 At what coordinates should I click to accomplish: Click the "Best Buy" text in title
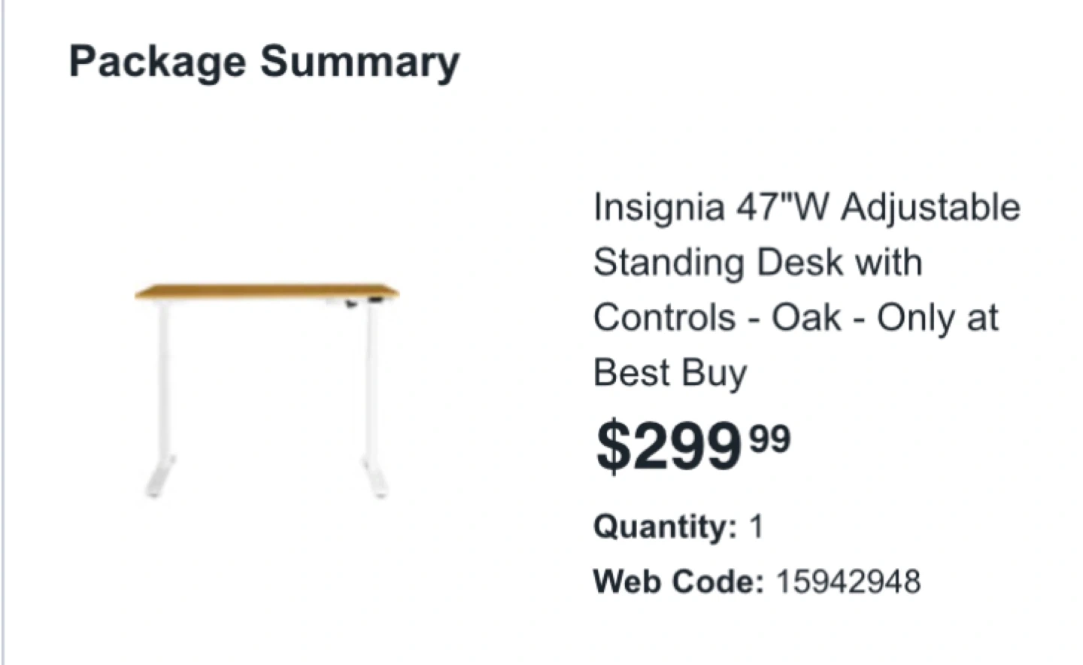(x=670, y=373)
